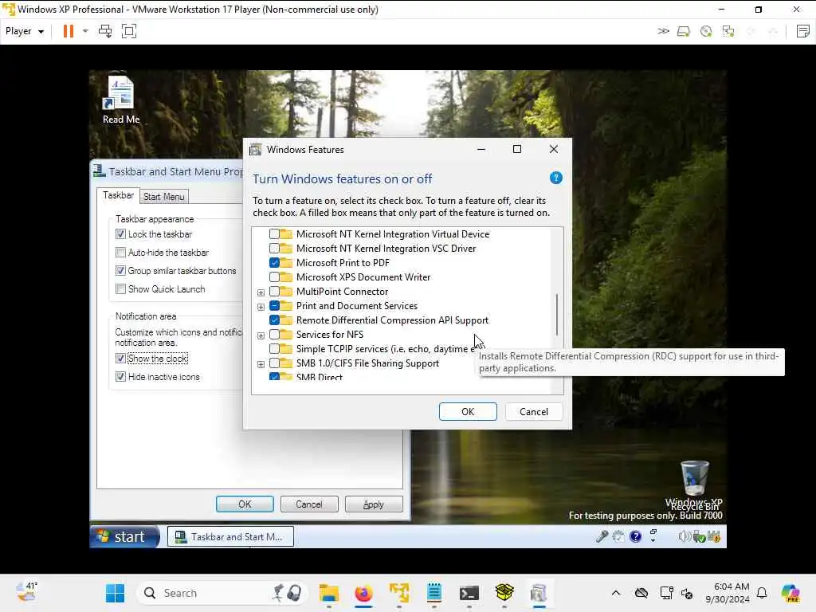Viewport: 816px width, 612px height.
Task: Expand SMB 1.0/CIFS File Sharing Support node
Action: [261, 364]
